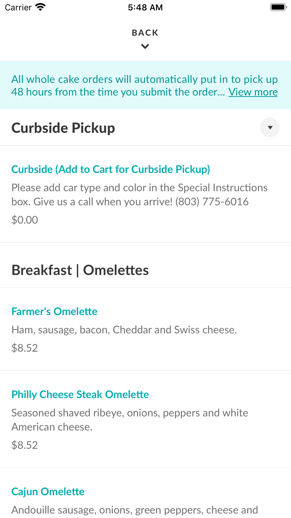Click the Andouille sausage description text
The width and height of the screenshot is (291, 518).
point(134,510)
